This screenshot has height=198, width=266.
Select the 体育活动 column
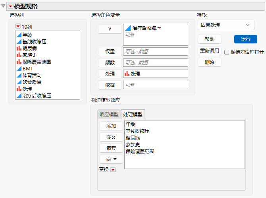coord(32,76)
